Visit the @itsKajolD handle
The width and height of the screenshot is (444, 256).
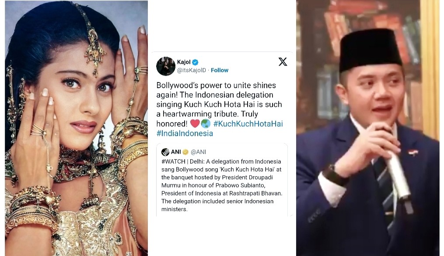tap(192, 70)
